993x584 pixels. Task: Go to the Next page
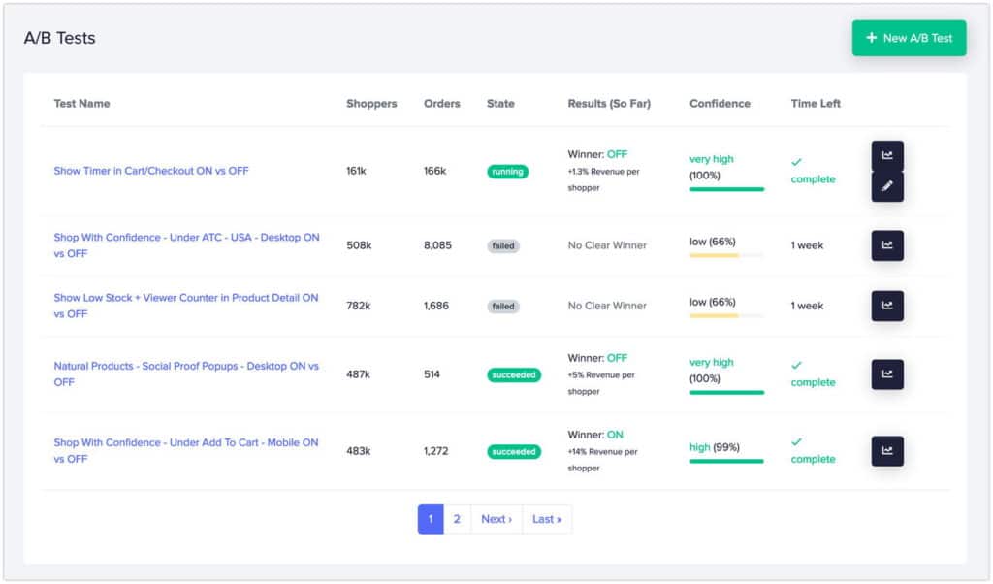pyautogui.click(x=496, y=519)
